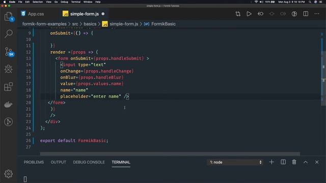Open the timeline icon in editor toolbar
The height and width of the screenshot is (183, 326).
tap(294, 14)
